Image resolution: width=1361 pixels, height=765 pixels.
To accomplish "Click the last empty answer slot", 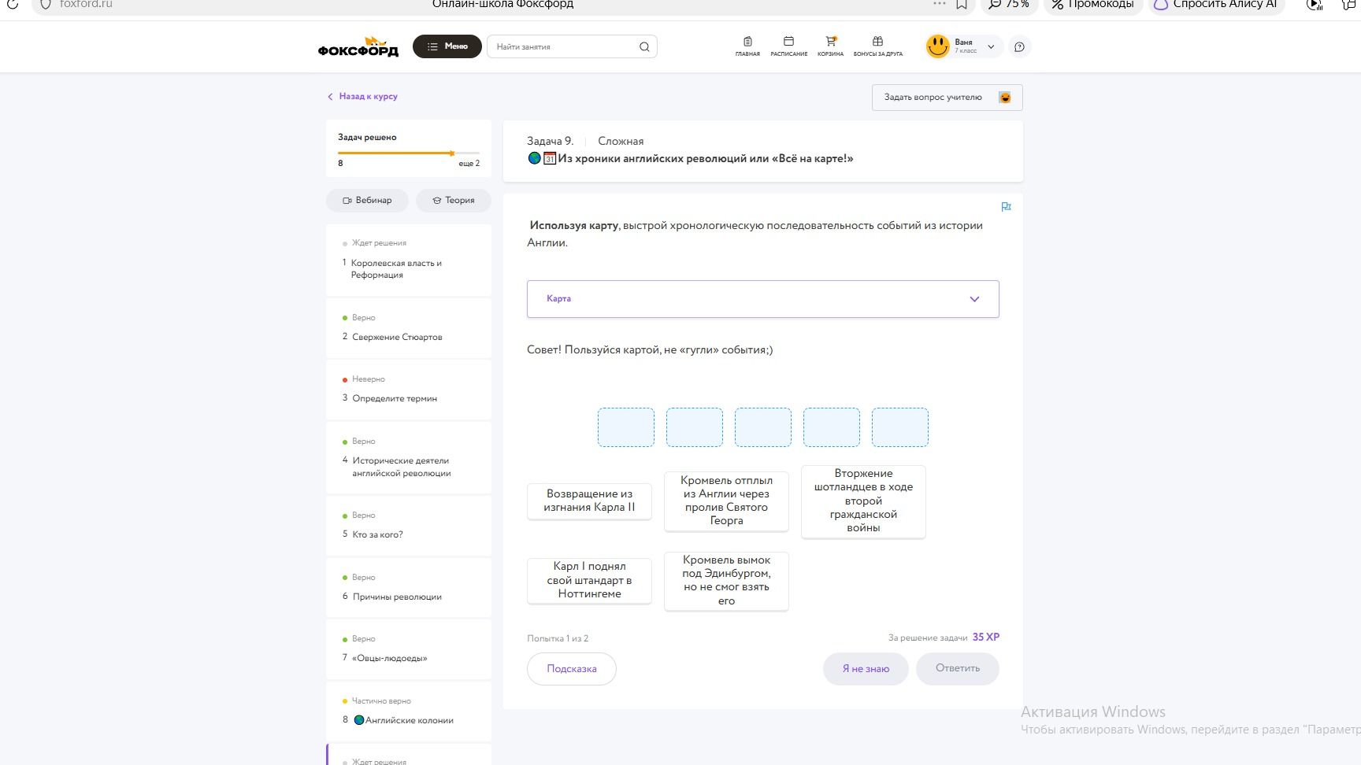I will 900,427.
